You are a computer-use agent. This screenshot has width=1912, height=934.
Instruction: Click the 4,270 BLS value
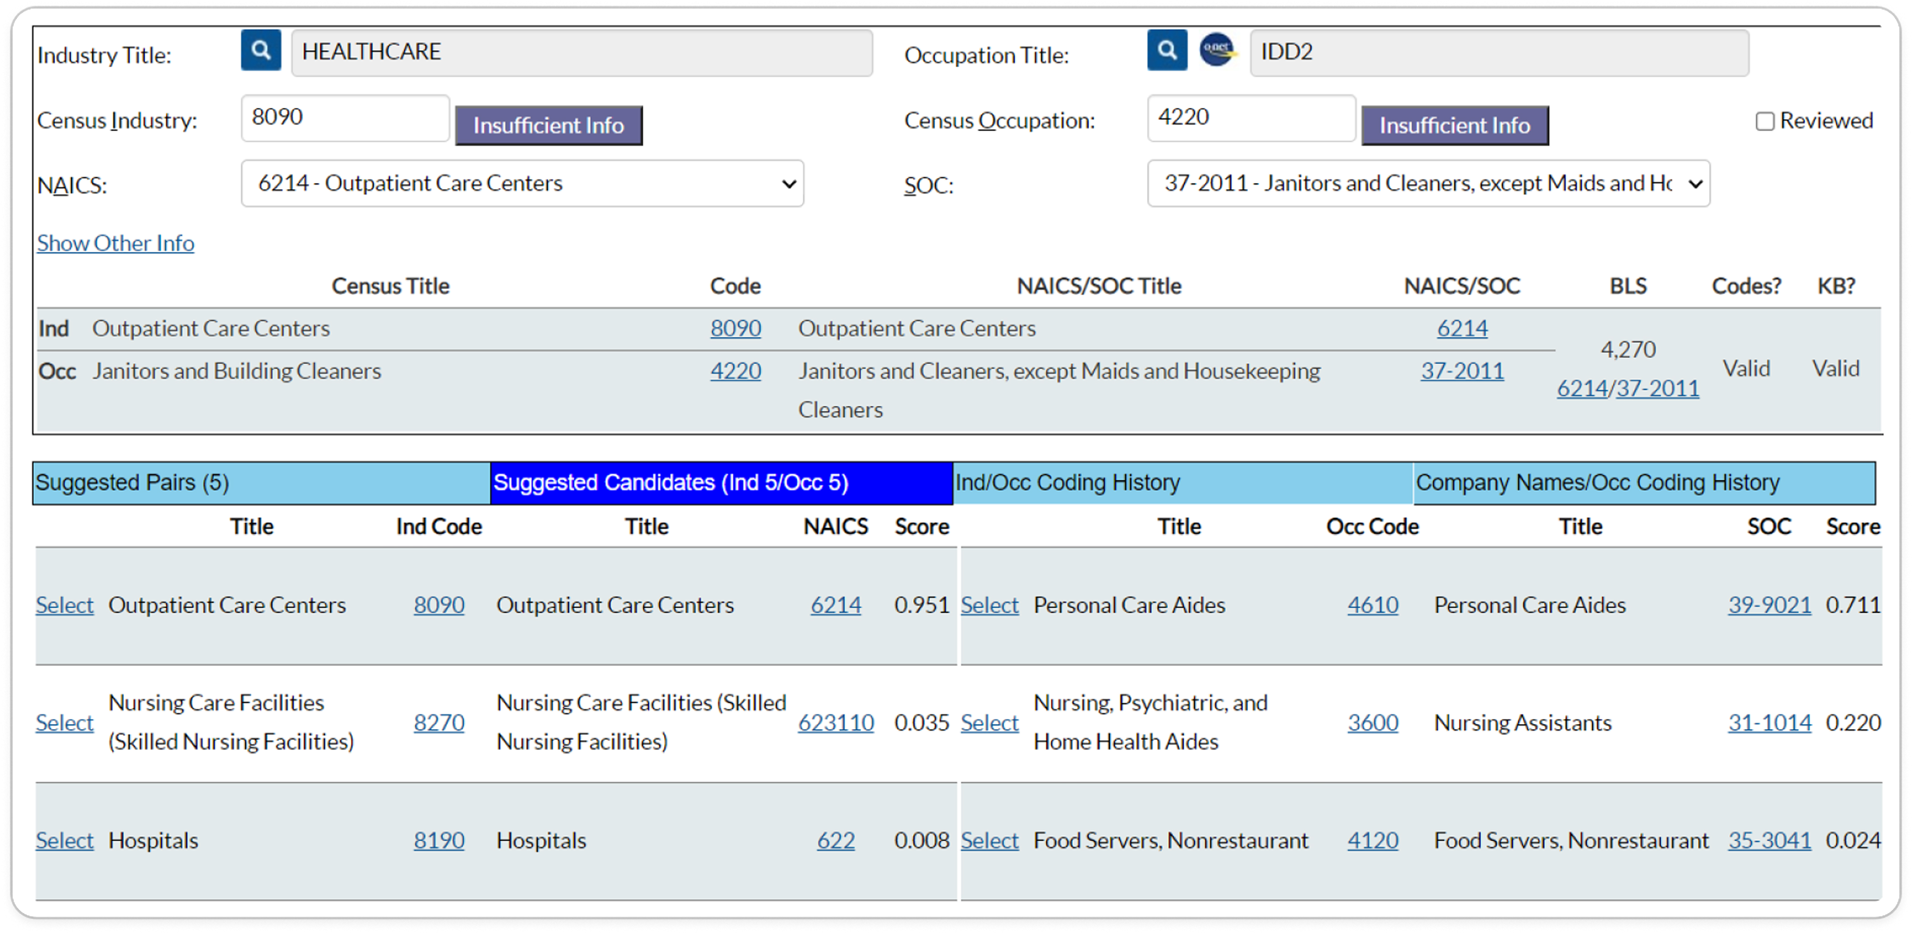[1628, 350]
